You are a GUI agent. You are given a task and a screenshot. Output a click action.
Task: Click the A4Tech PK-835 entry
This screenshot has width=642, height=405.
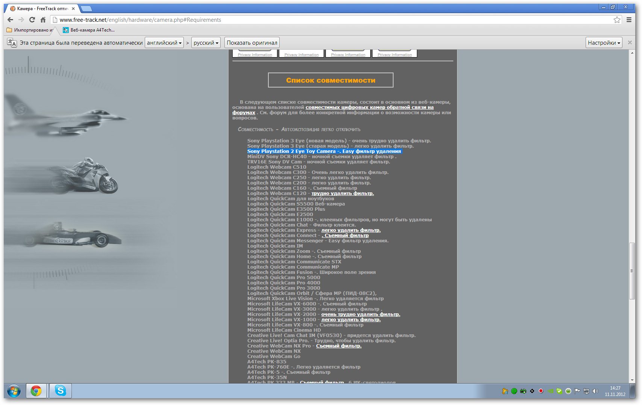pyautogui.click(x=267, y=362)
